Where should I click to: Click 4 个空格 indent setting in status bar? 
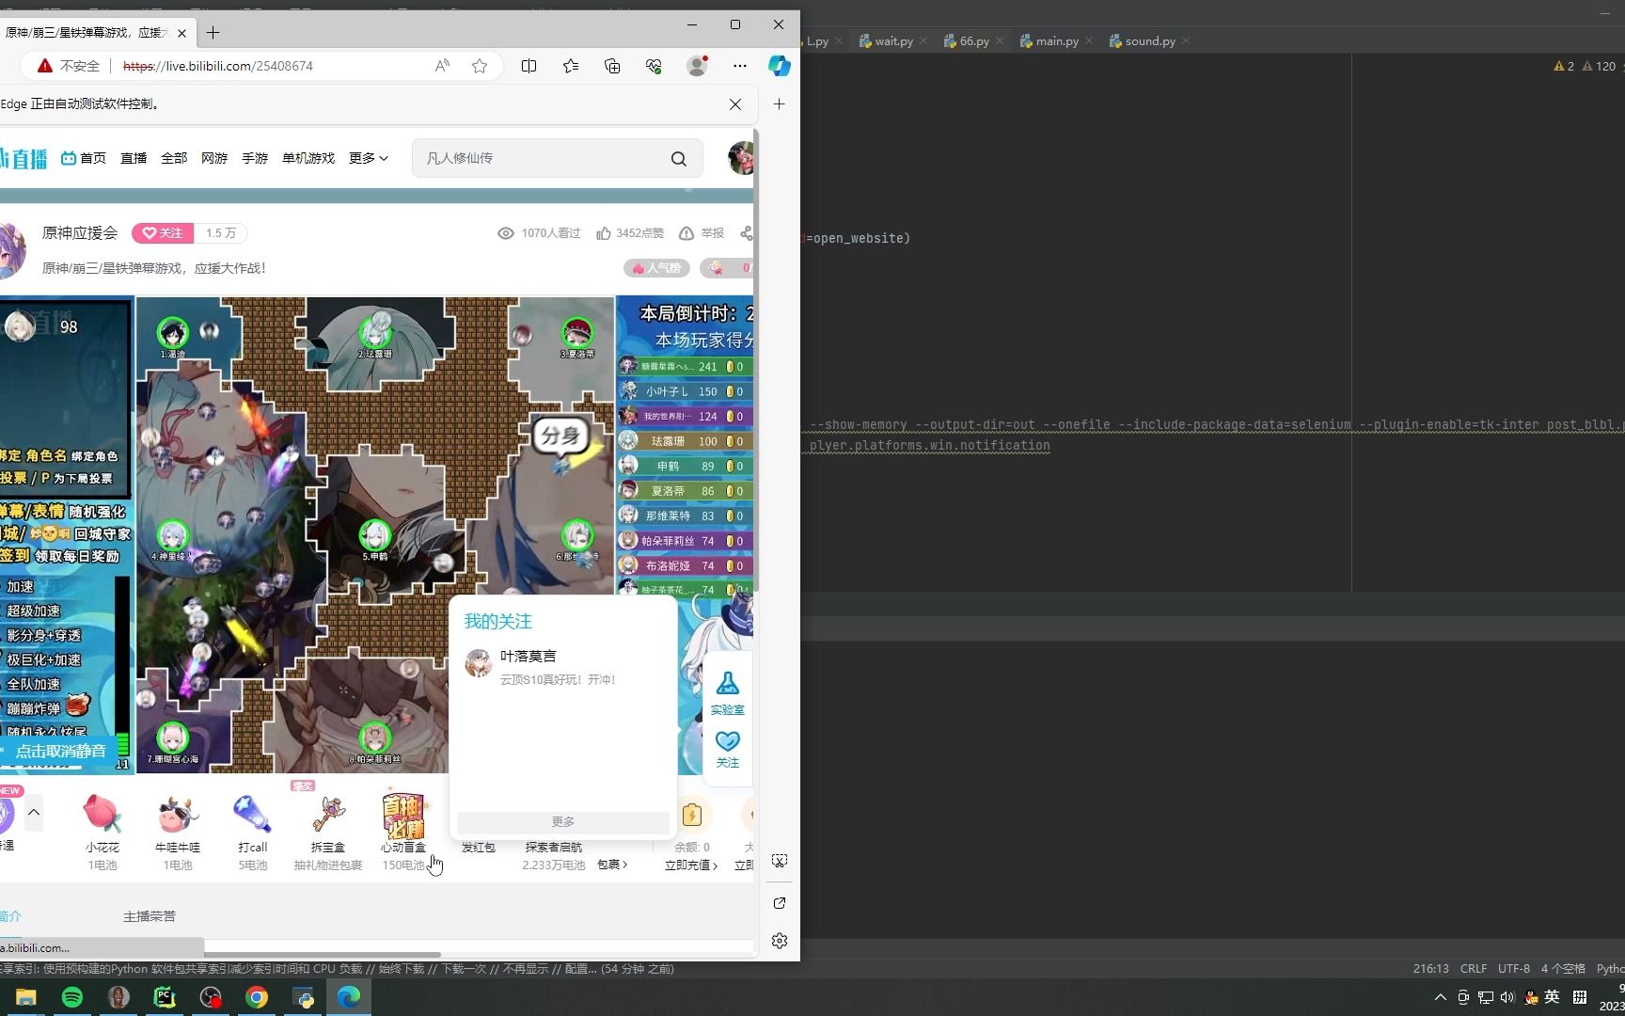[1563, 969]
